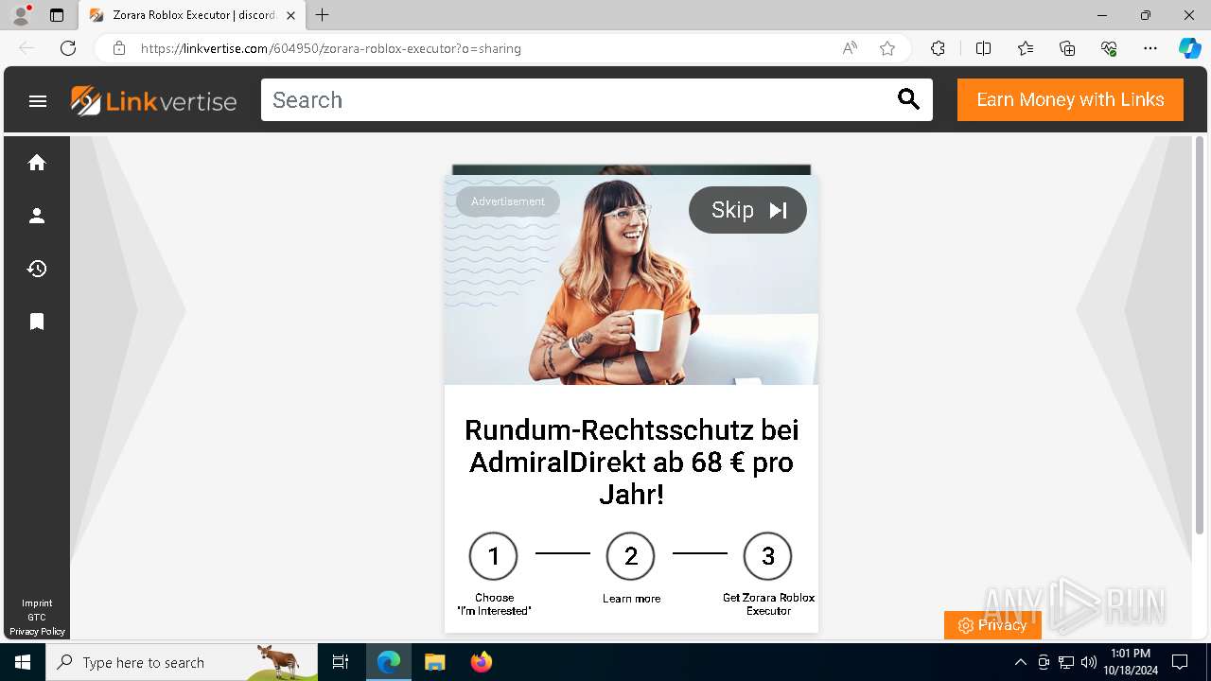Refresh the page in Edge
The height and width of the screenshot is (681, 1211).
[x=68, y=48]
